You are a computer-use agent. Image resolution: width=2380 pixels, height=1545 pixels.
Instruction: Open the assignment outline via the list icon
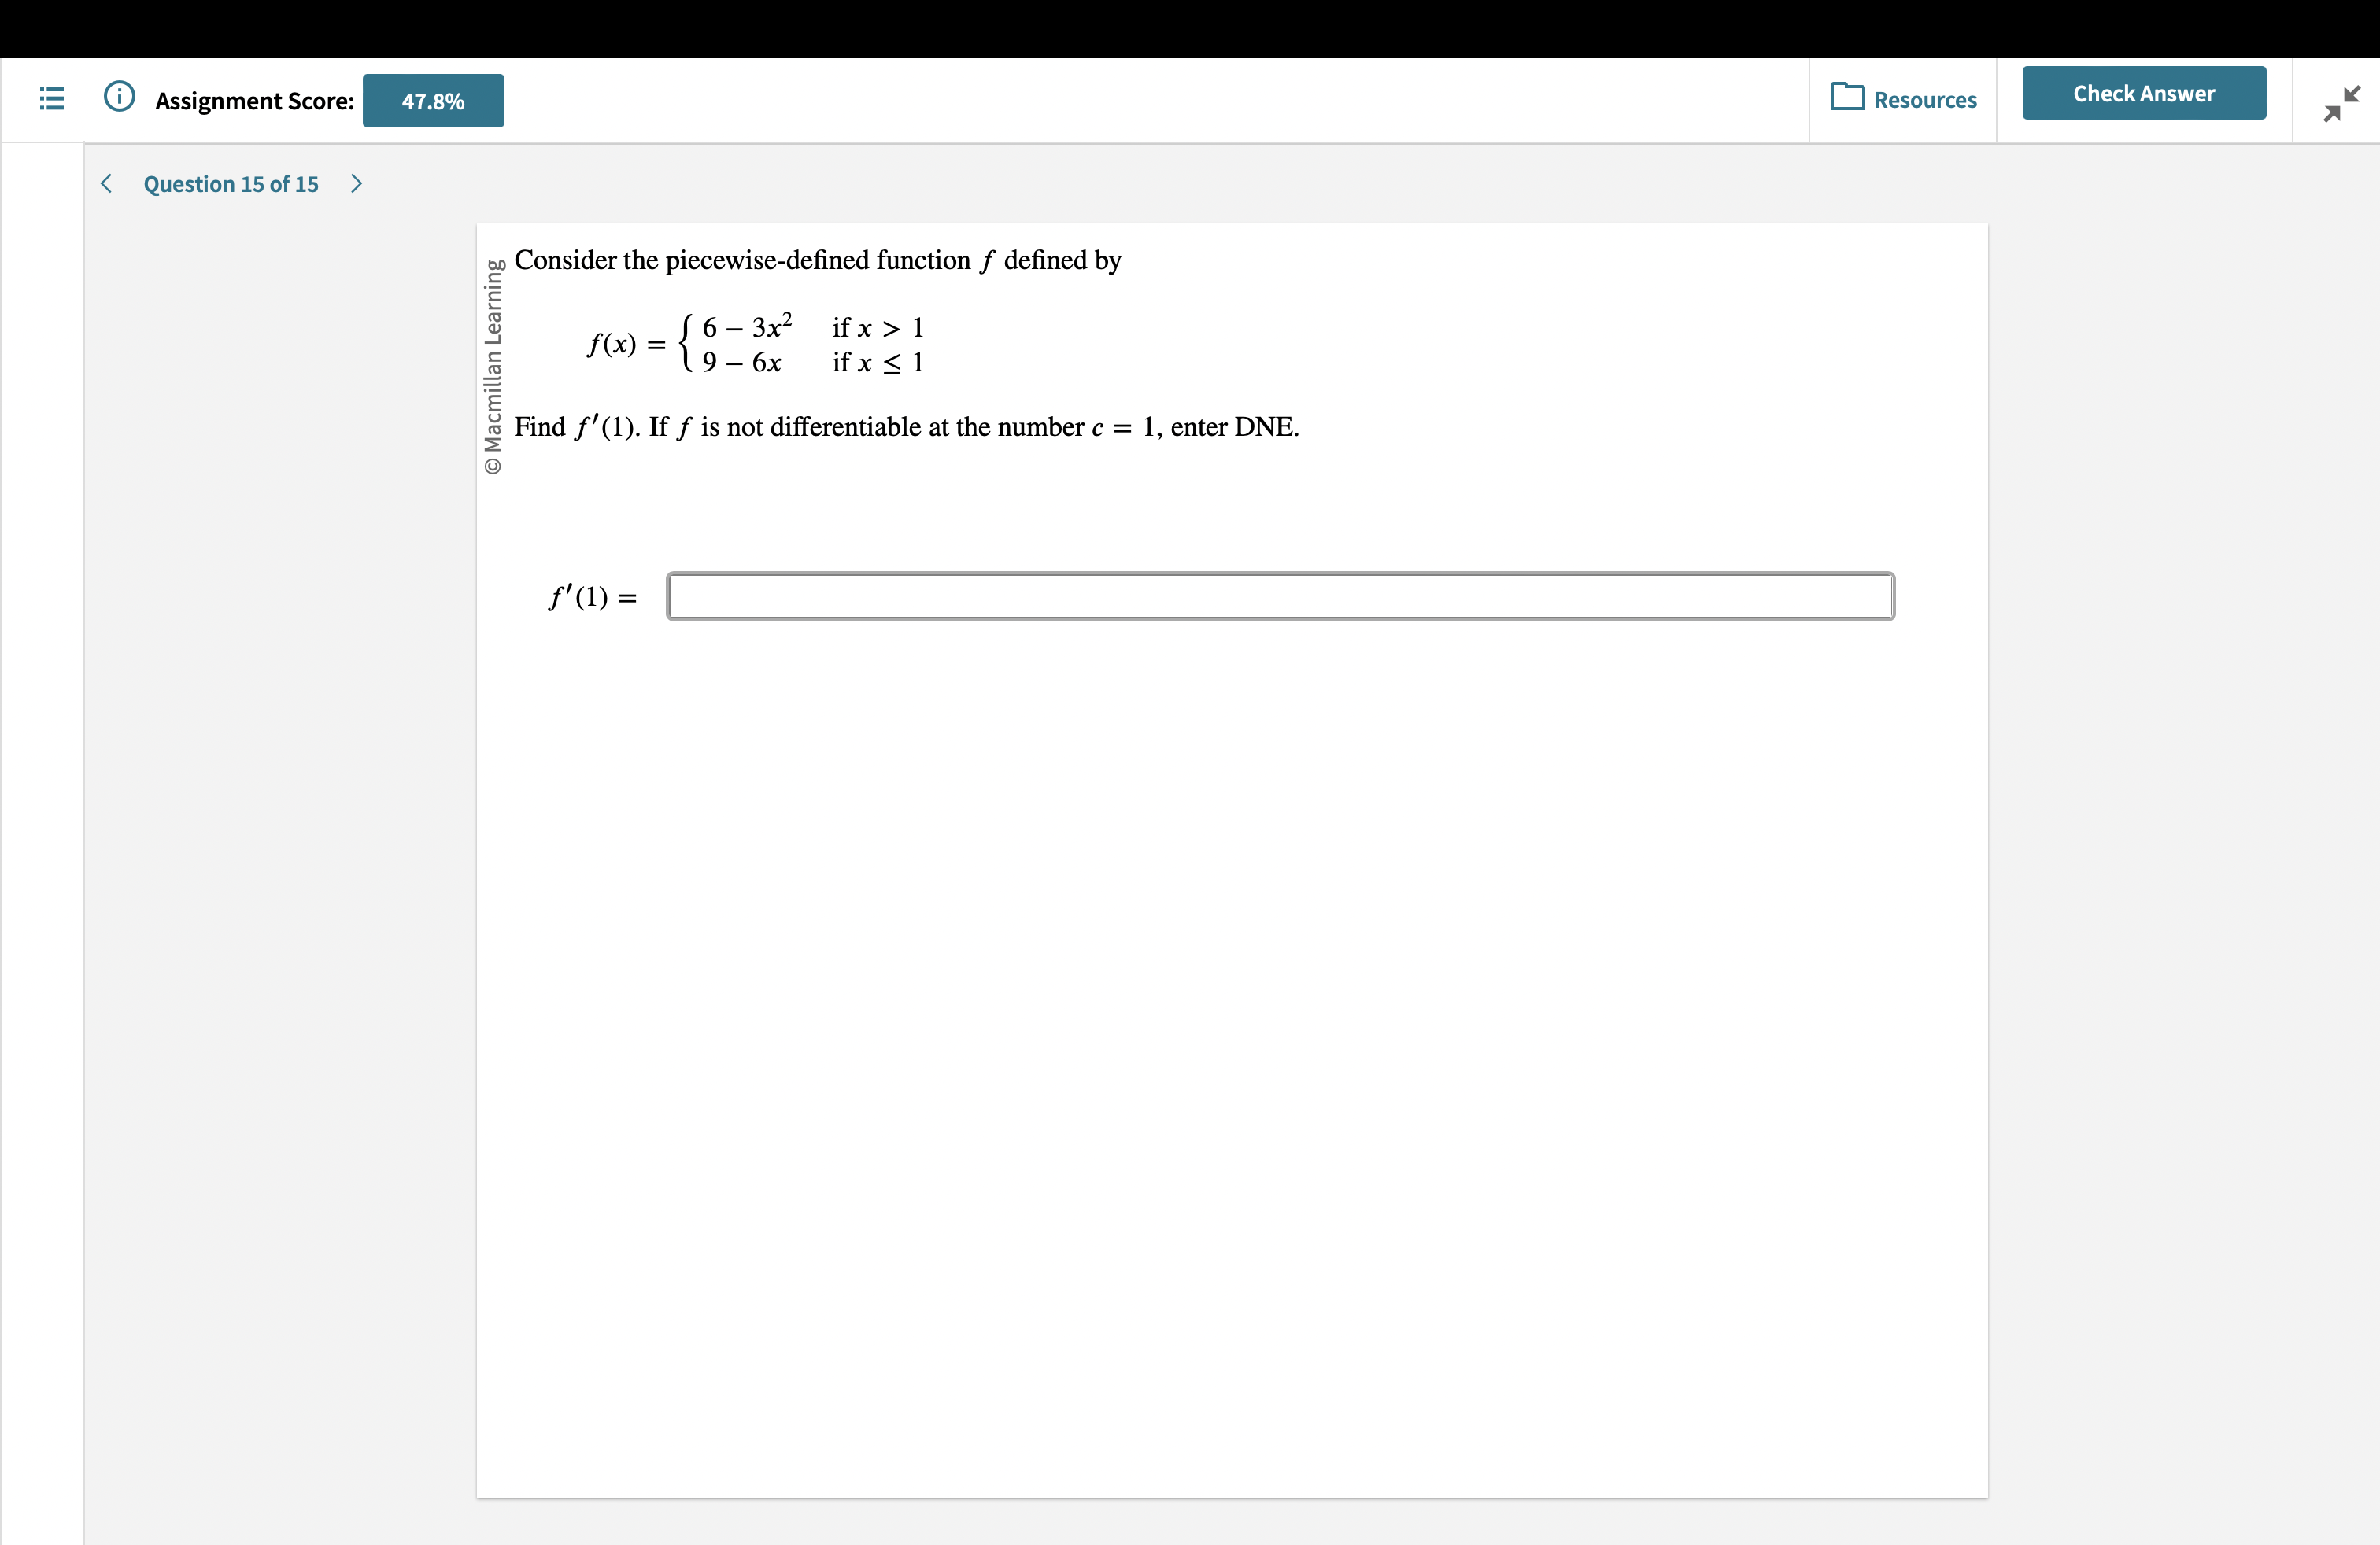pos(51,99)
